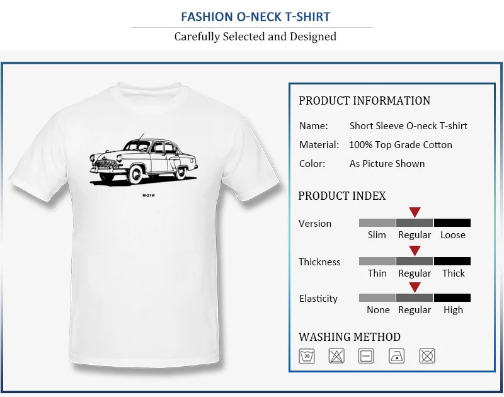Click the red arrow above Thickness bar
The height and width of the screenshot is (397, 504).
[x=415, y=251]
